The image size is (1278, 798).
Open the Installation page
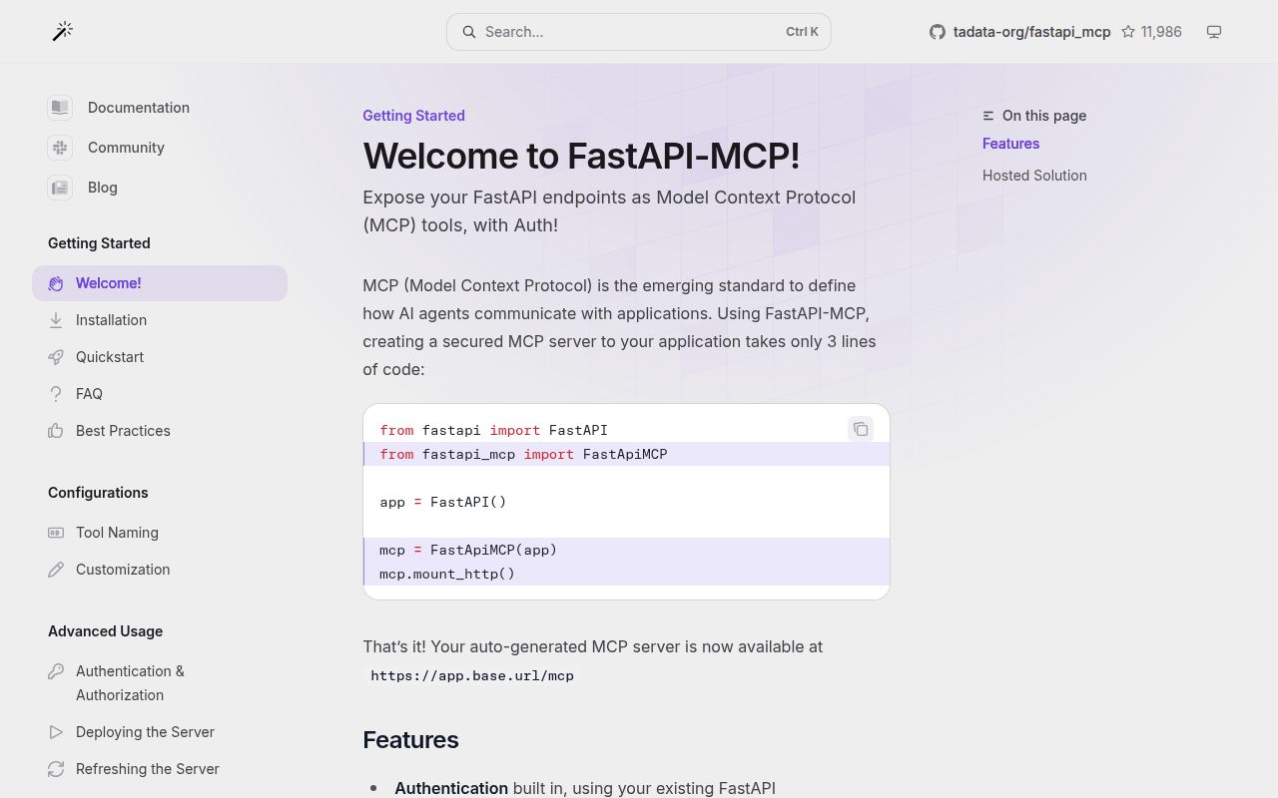pyautogui.click(x=160, y=320)
